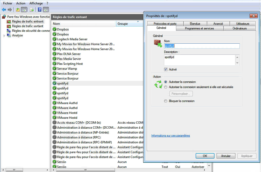
Task: Sort the rule list by the Groupe column
Action: click(x=129, y=24)
